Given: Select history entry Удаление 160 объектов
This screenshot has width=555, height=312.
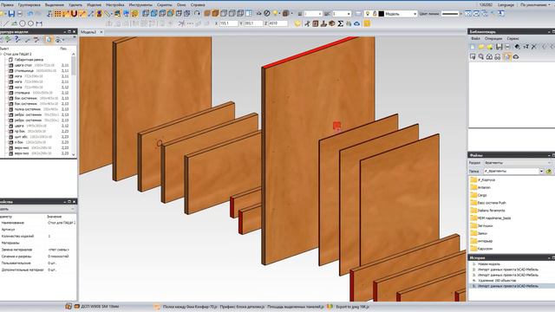Looking at the screenshot, I should click(x=497, y=280).
